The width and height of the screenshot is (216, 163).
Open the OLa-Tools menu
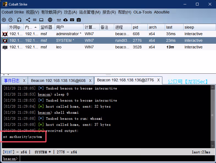(142, 12)
